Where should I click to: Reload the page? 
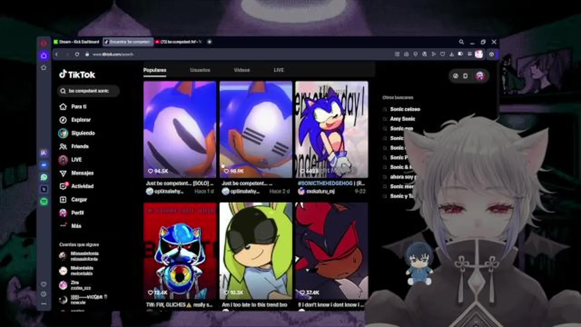pos(77,54)
